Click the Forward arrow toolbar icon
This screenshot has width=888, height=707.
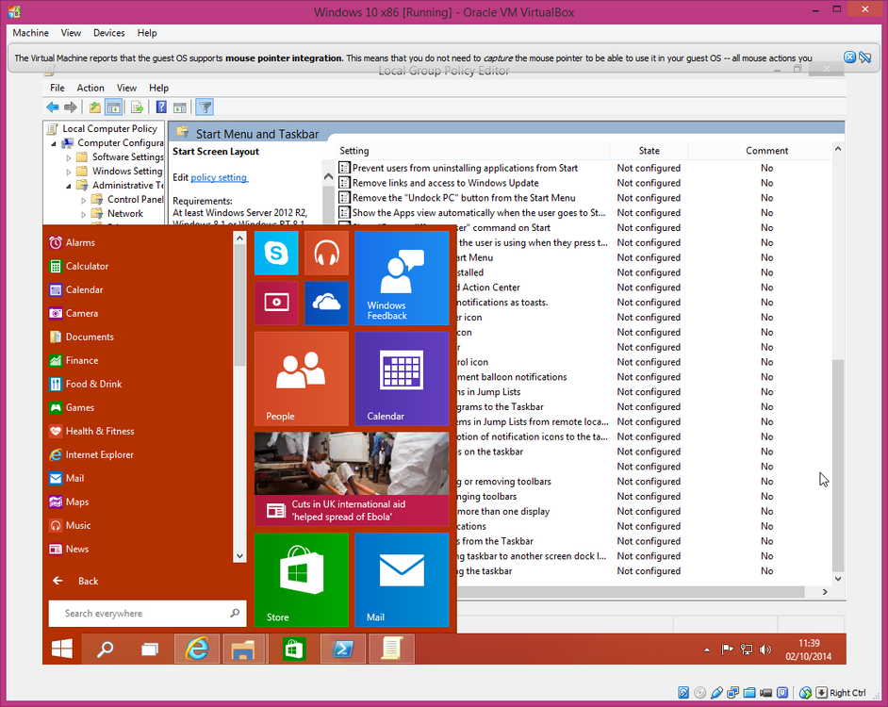[70, 107]
